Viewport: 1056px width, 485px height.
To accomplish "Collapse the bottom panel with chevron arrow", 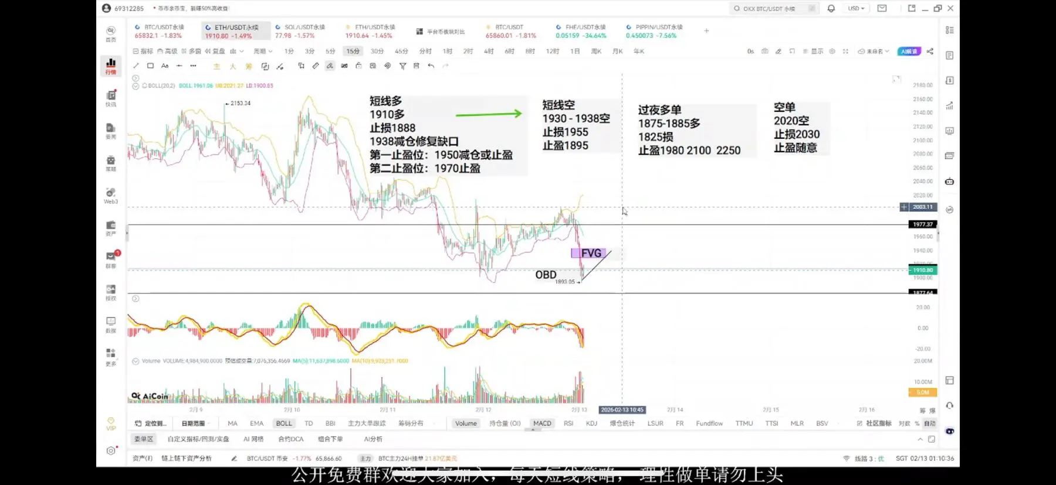I will (920, 439).
